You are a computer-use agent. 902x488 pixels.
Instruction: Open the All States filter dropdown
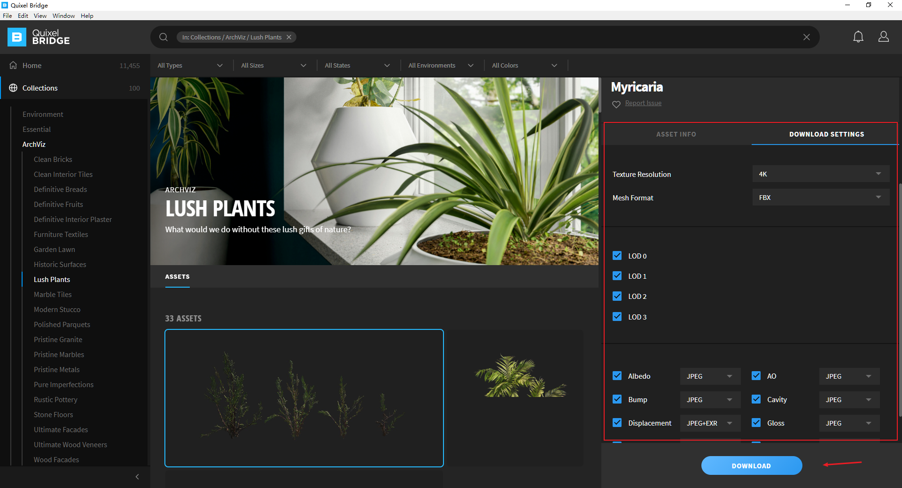coord(358,65)
